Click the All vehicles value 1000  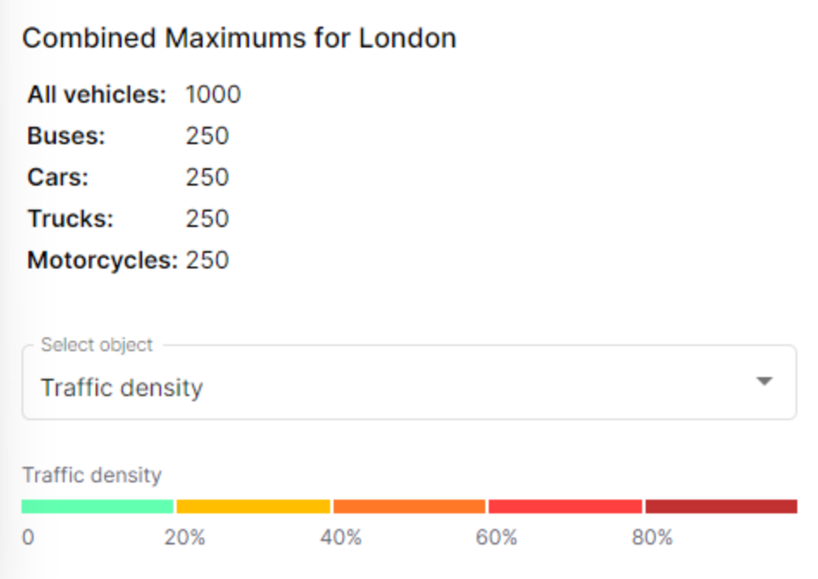point(213,94)
